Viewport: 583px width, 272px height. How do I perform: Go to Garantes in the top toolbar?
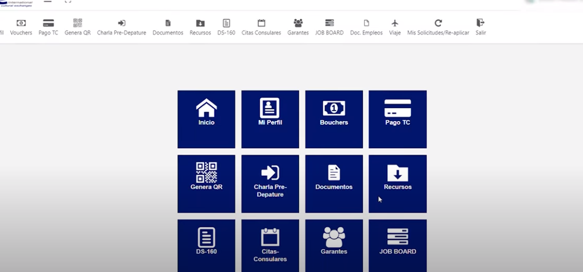point(298,27)
